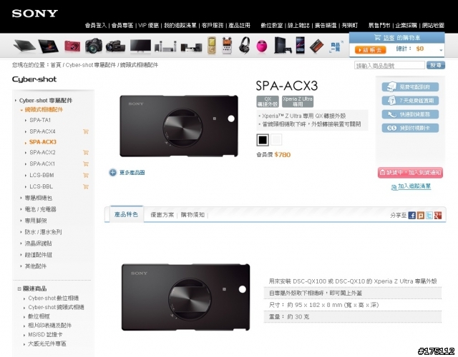
Task: Collapse the 鏡頭式相機配件 tree section
Action: [x=21, y=110]
